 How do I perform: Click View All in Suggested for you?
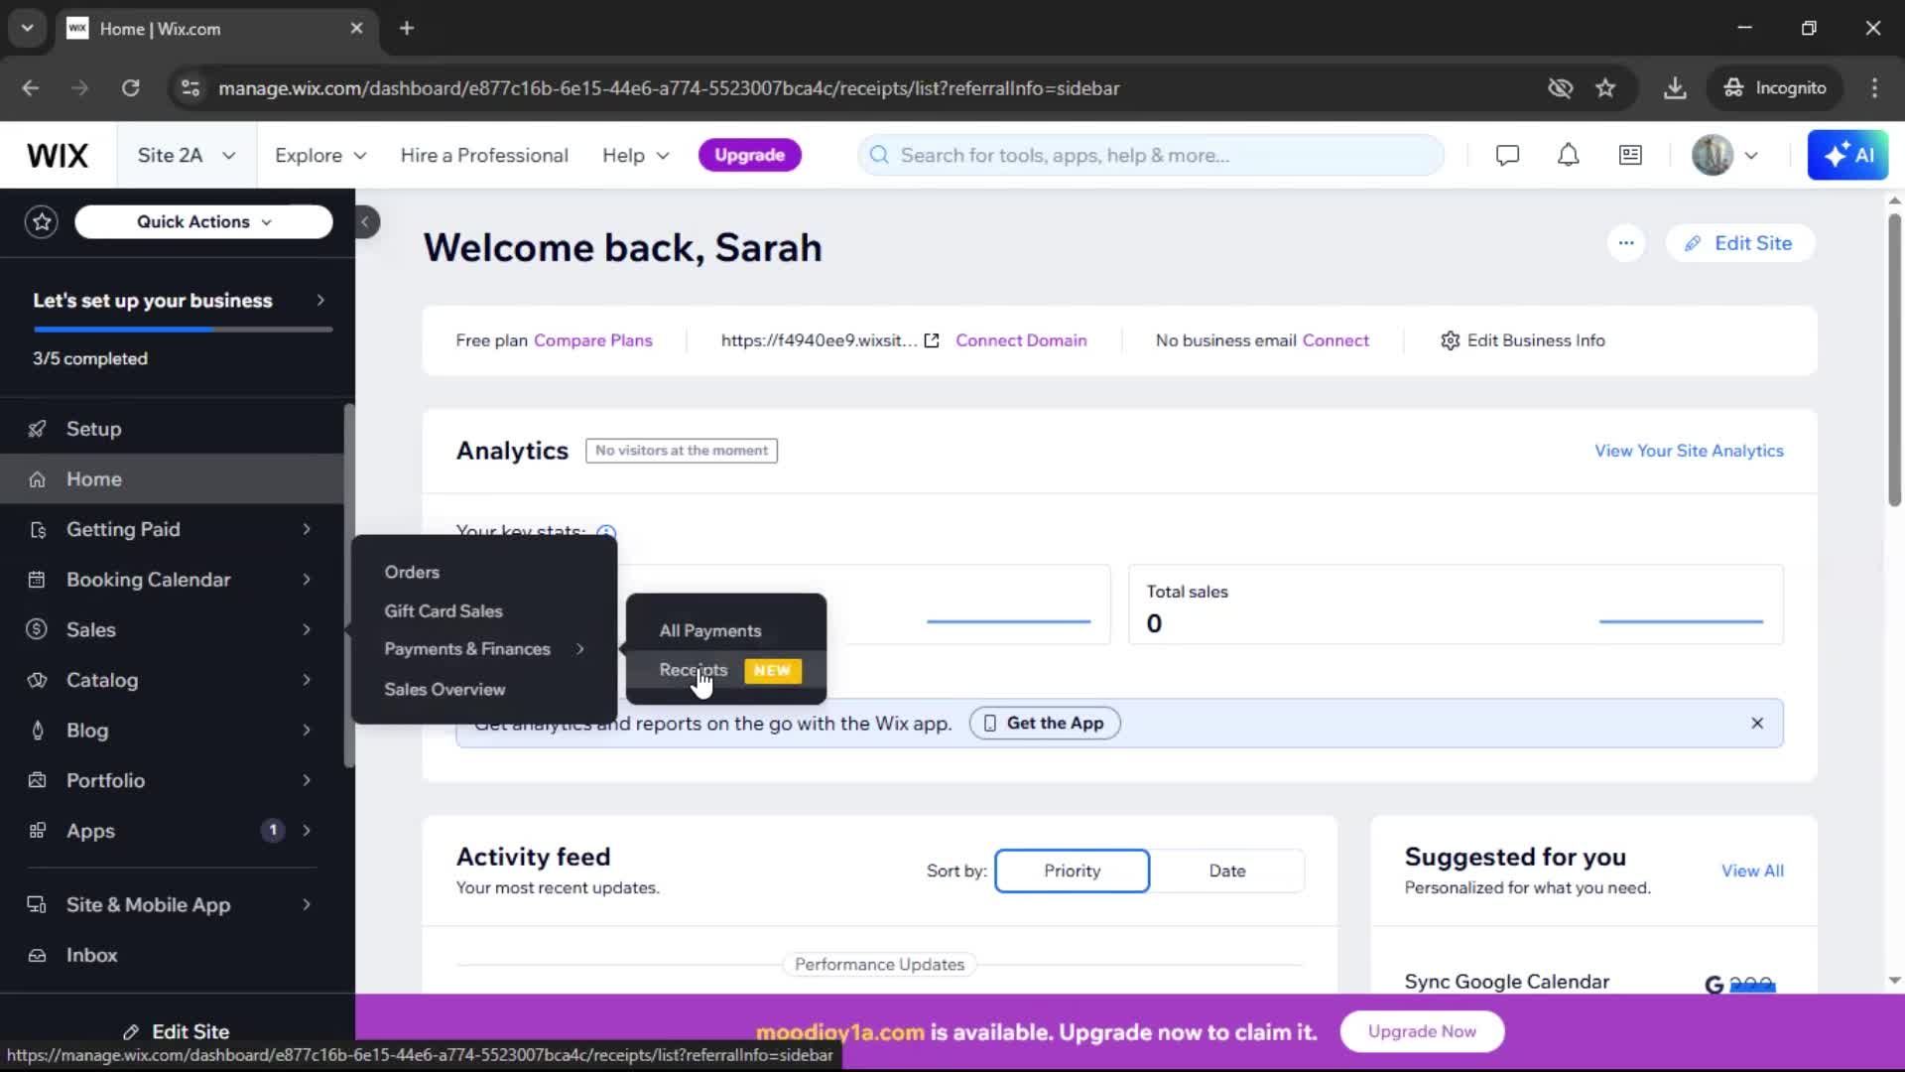pos(1752,871)
